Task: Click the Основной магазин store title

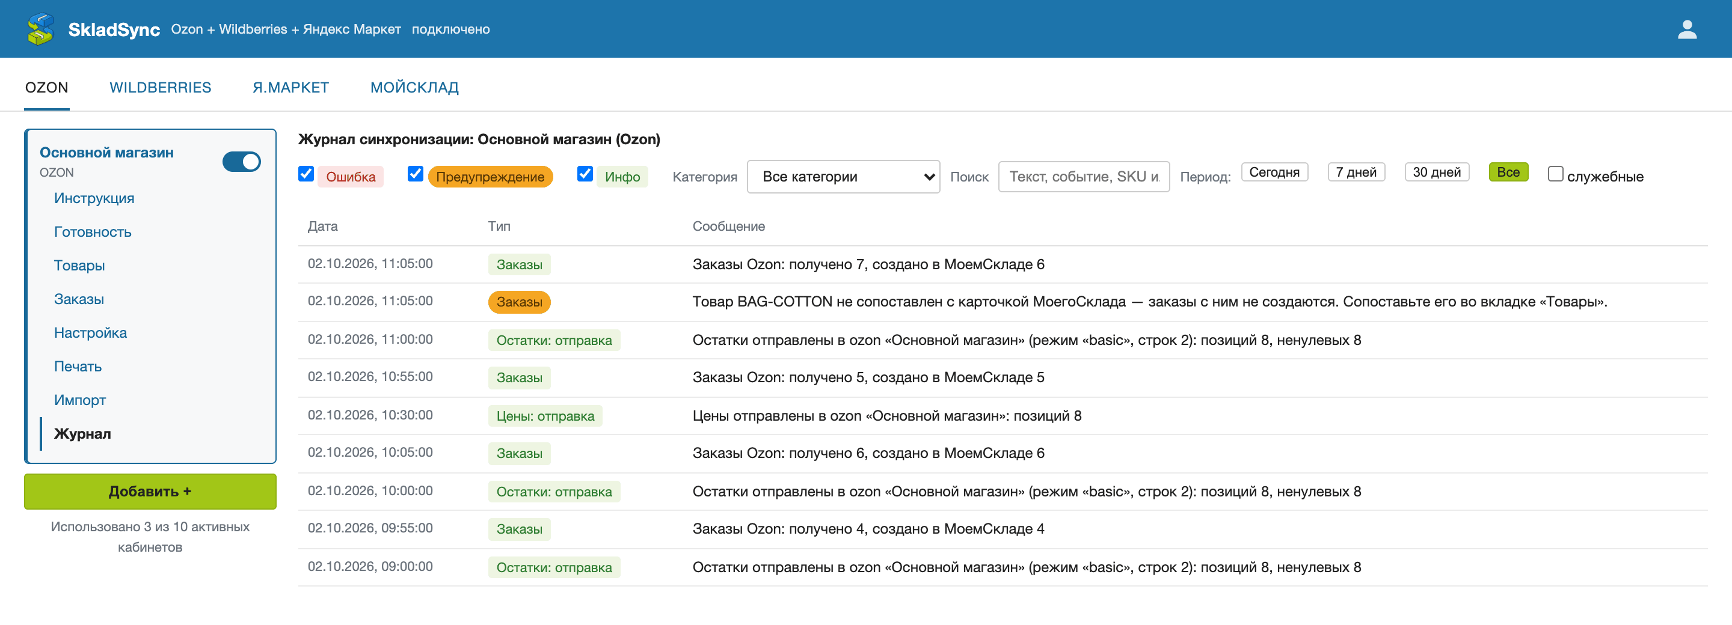Action: point(106,153)
